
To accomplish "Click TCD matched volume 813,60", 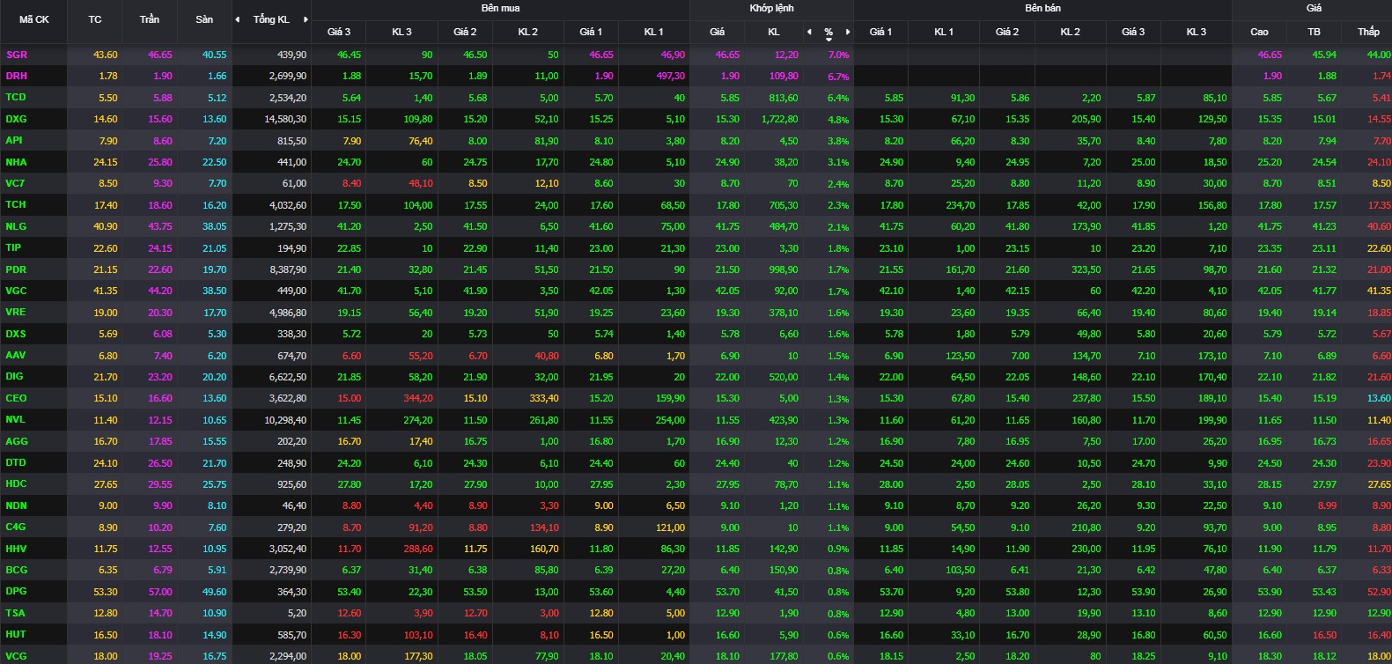I will pyautogui.click(x=783, y=98).
